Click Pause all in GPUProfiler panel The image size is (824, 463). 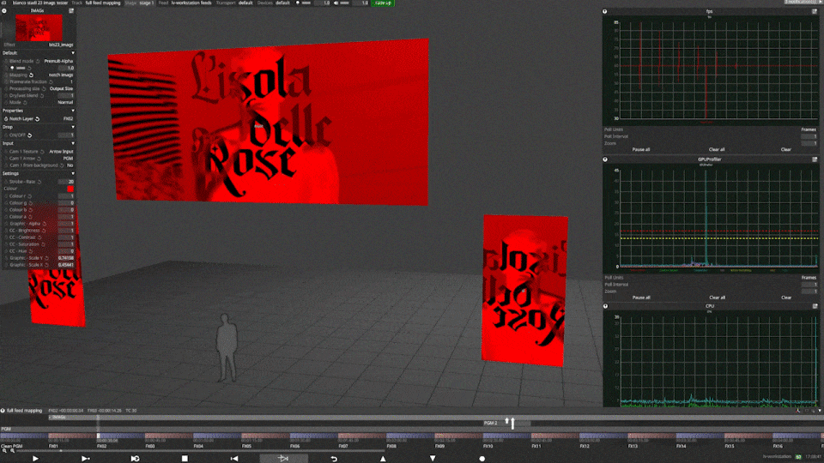coord(641,298)
